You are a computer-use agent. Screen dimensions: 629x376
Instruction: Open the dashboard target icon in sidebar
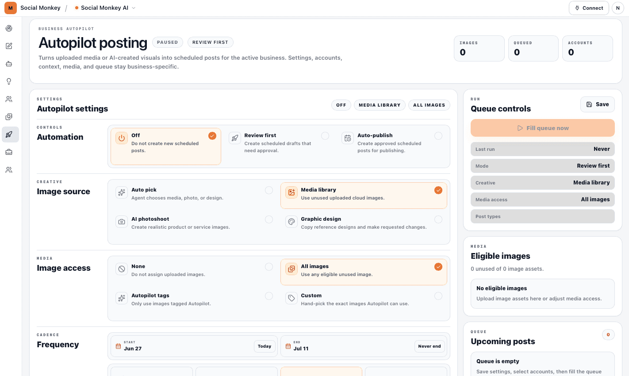9,28
